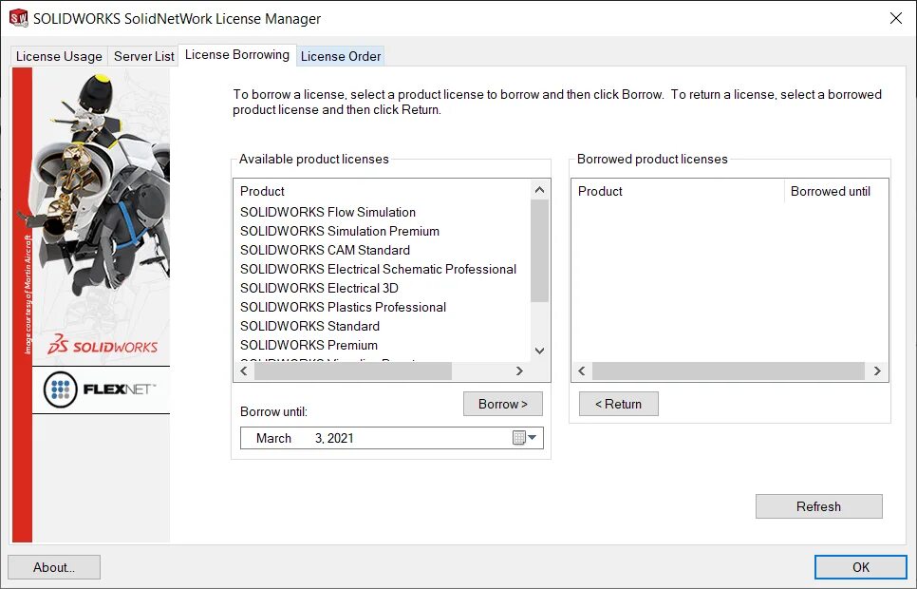Click the Borrowed until column header
The height and width of the screenshot is (589, 917).
point(835,192)
